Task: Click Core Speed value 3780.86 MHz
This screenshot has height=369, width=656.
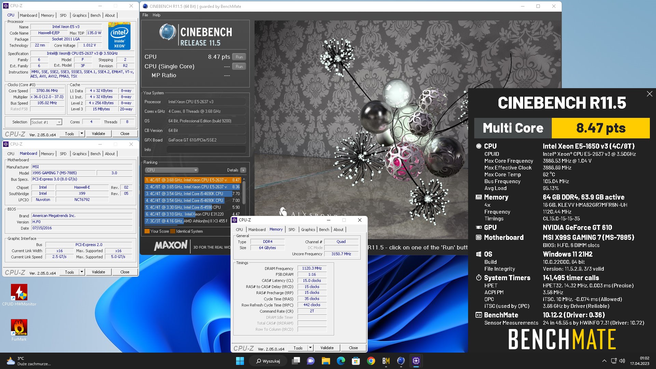Action: [47, 91]
